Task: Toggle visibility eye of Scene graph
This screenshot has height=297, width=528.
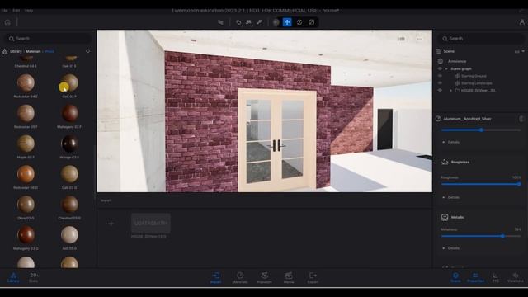Action: pos(440,68)
